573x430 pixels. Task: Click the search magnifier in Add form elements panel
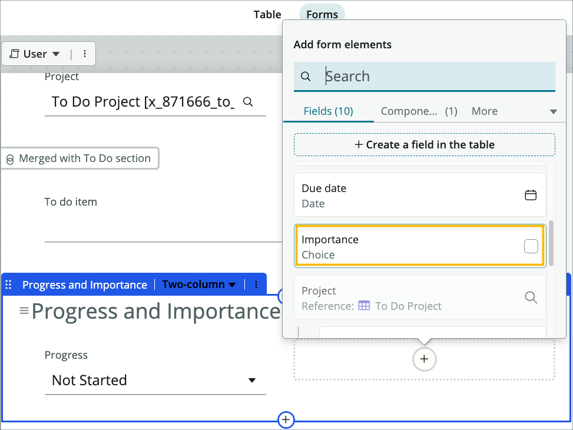(x=306, y=76)
